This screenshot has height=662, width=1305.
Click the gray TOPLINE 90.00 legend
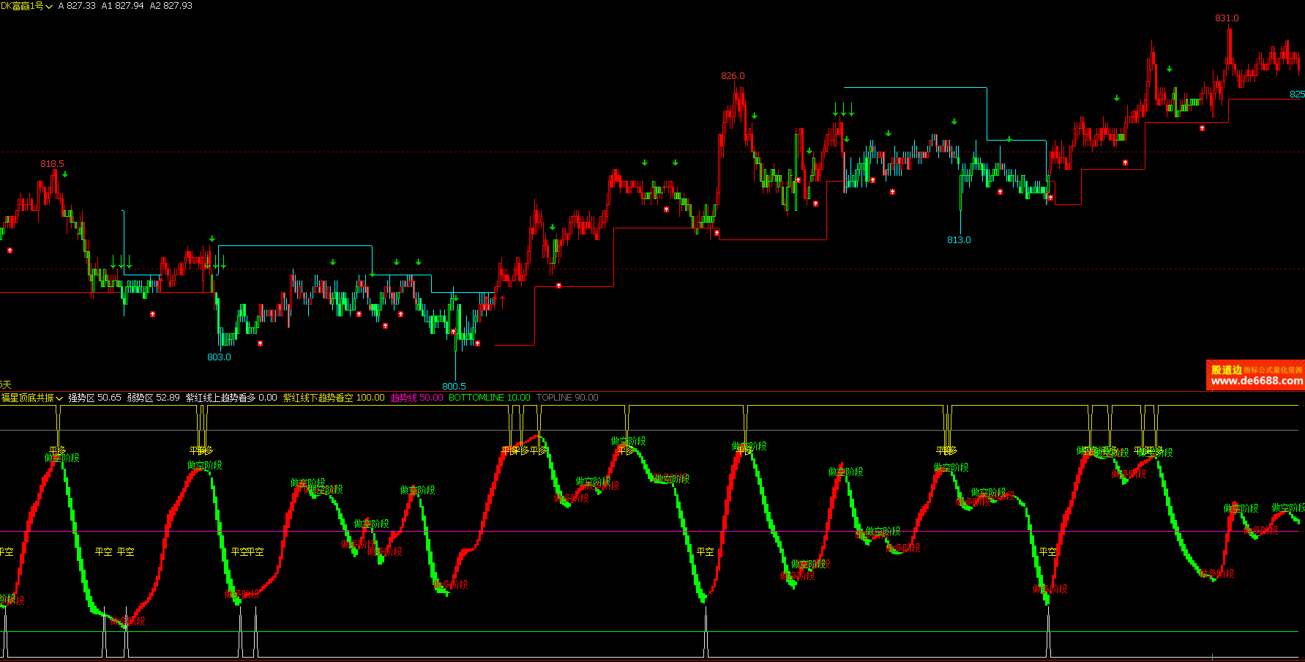tap(567, 398)
